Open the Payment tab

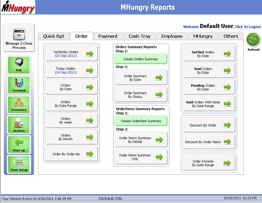pyautogui.click(x=108, y=36)
